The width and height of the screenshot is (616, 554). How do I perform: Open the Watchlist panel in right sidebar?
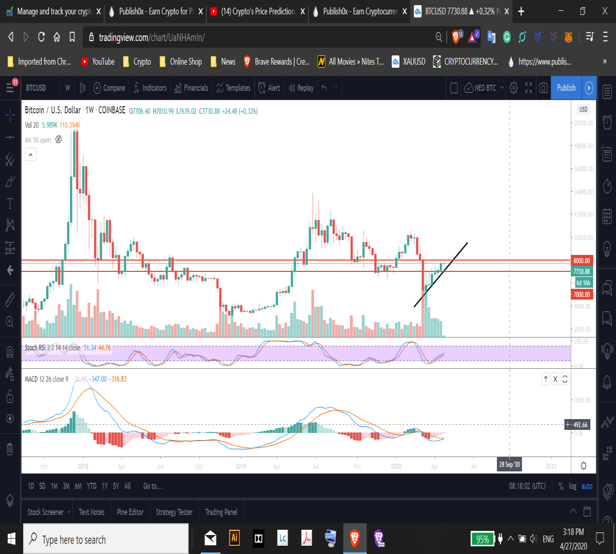coord(607,92)
